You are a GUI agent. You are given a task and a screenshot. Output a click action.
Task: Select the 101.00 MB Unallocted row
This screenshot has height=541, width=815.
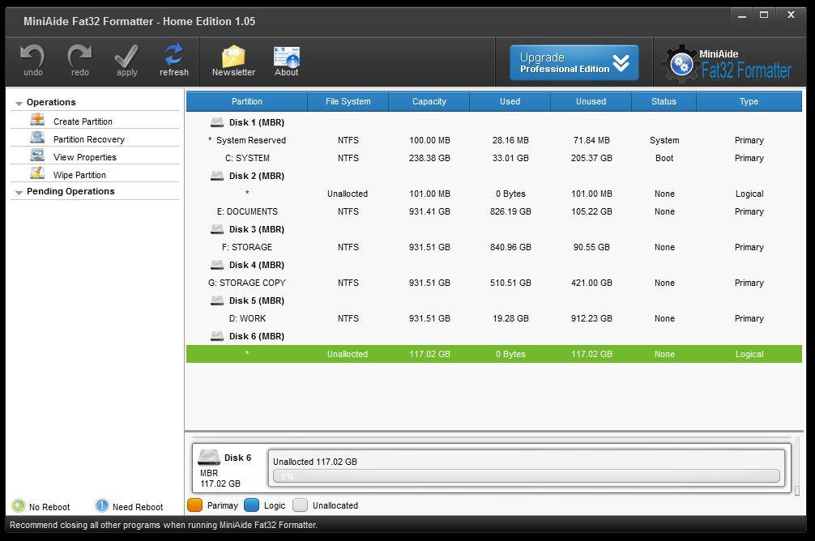tap(494, 194)
